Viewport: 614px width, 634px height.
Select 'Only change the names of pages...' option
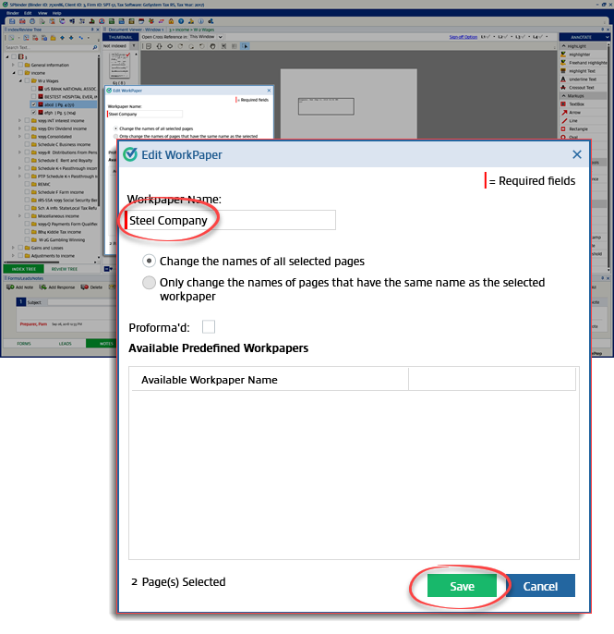click(x=149, y=282)
